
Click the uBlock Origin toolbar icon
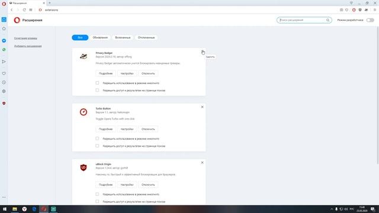point(360,10)
